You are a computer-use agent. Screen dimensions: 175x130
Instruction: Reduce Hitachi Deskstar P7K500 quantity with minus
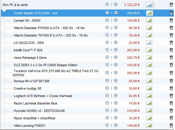click(x=107, y=28)
